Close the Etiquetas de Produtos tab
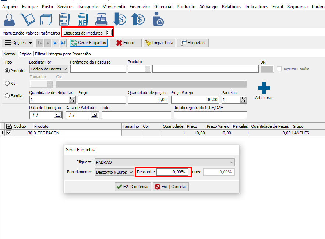This screenshot has width=325, height=239. pyautogui.click(x=109, y=33)
